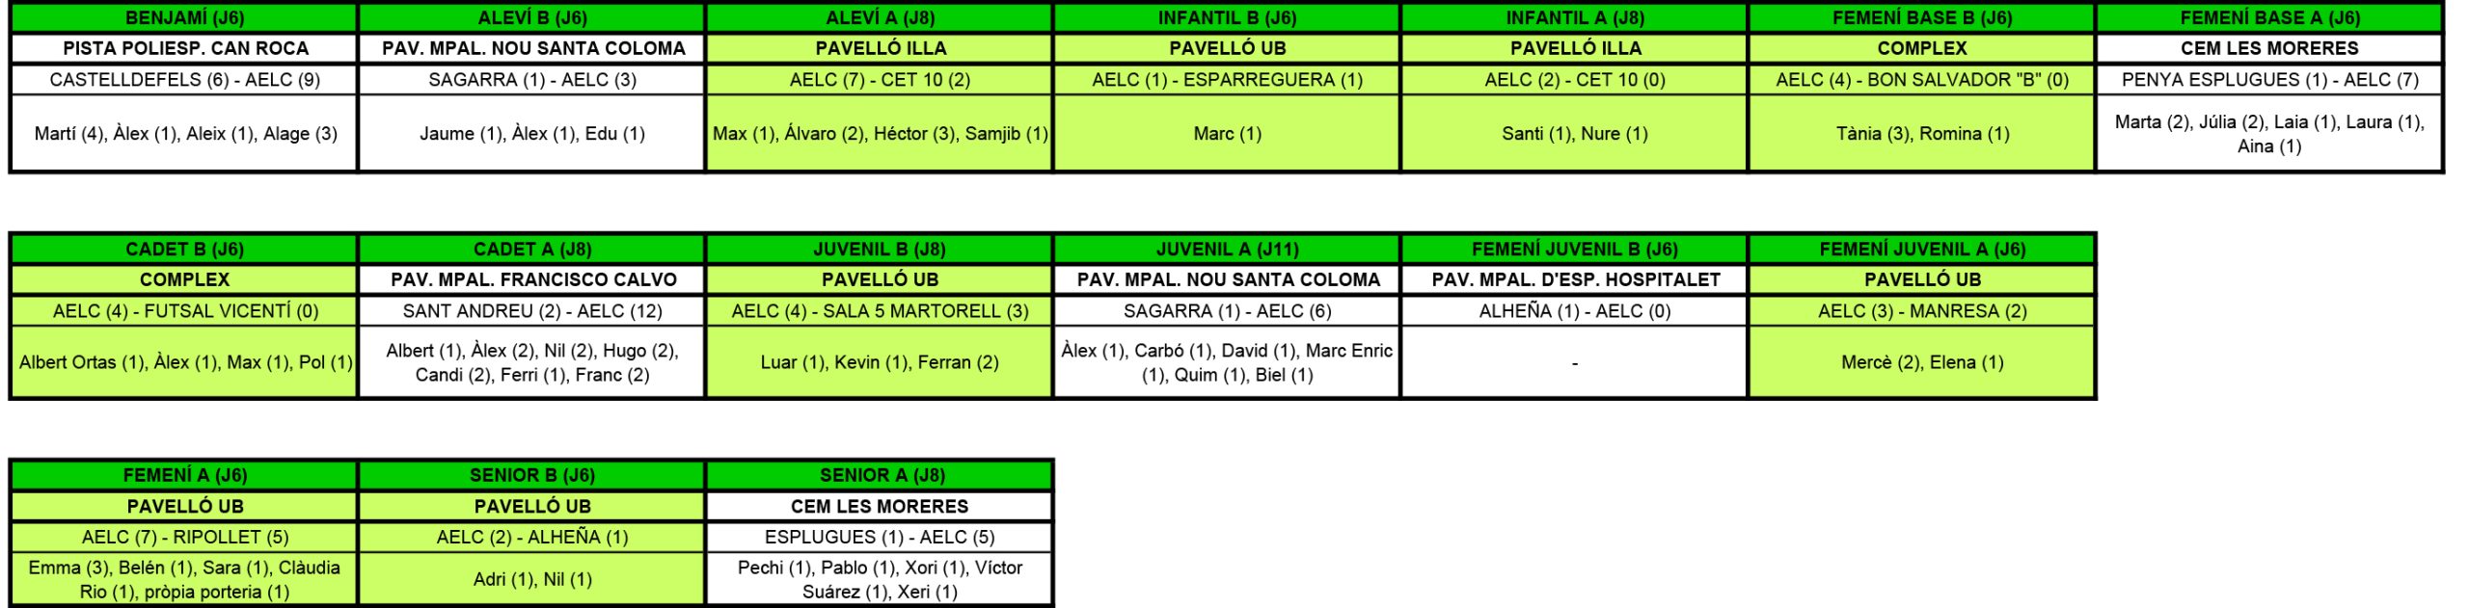Viewport: 2469px width, 608px height.
Task: Select the FEMENÍ A (J6) header cell
Action: pos(184,475)
